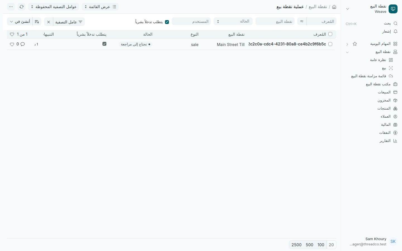The height and width of the screenshot is (251, 402).
Task: Open the عرض القائمة view dropdown
Action: click(x=100, y=7)
